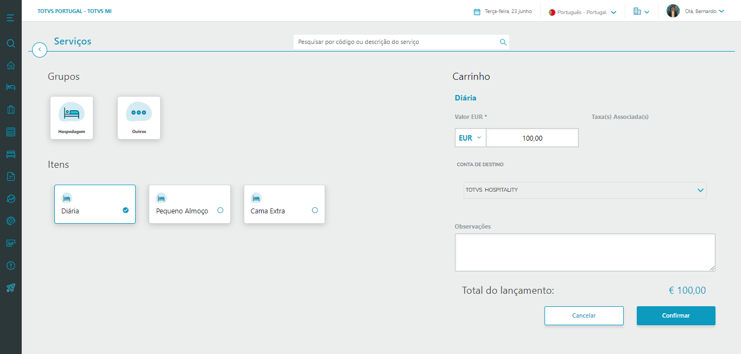Expand the Conta de Destino dropdown
Screen dimensions: 741x354
point(700,190)
